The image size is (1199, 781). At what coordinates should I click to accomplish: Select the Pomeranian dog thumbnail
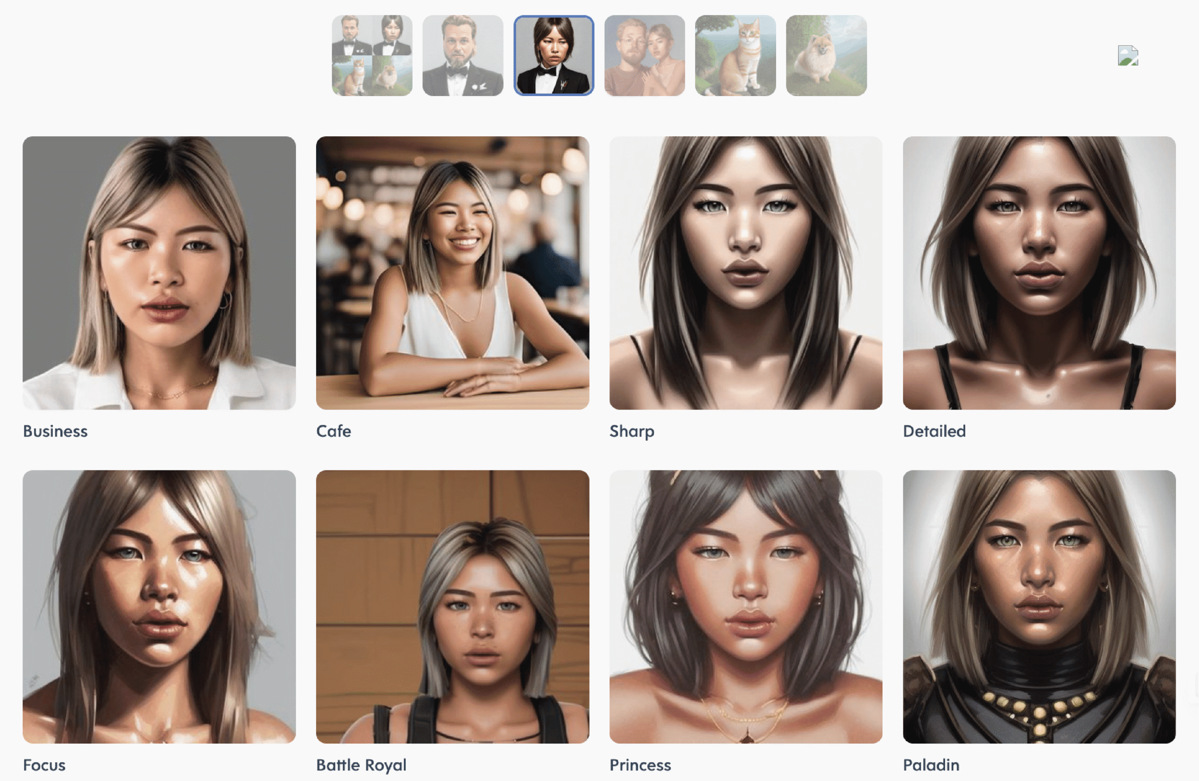[x=826, y=55]
